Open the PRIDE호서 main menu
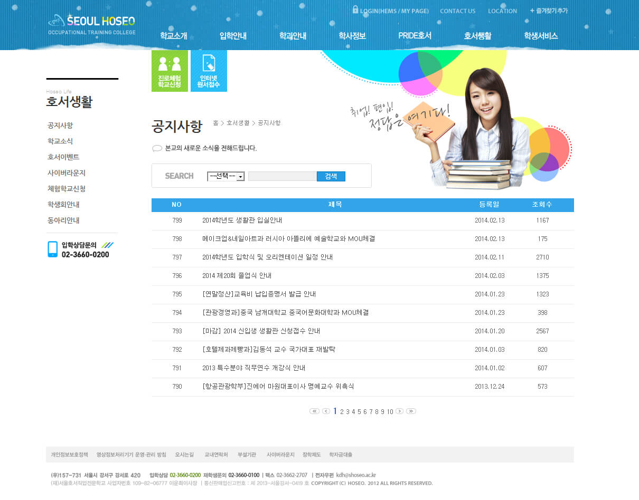This screenshot has height=500, width=639. coord(415,36)
